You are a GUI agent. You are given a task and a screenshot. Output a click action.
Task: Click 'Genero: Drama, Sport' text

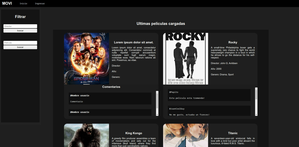tap(222, 74)
